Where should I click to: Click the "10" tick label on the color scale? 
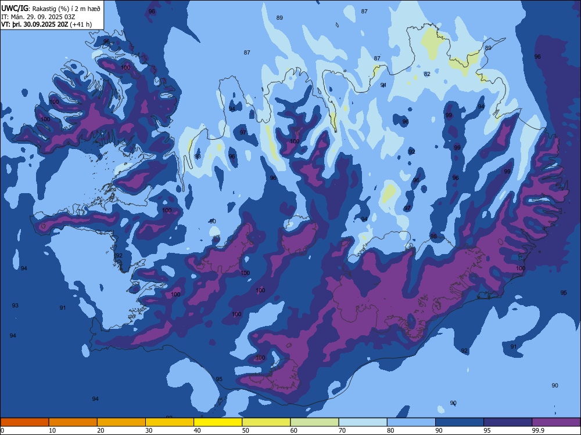52,430
